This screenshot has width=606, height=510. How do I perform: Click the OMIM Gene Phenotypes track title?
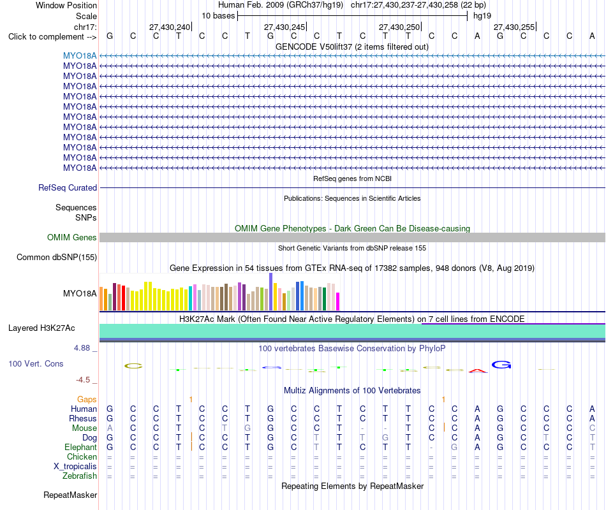click(x=352, y=228)
